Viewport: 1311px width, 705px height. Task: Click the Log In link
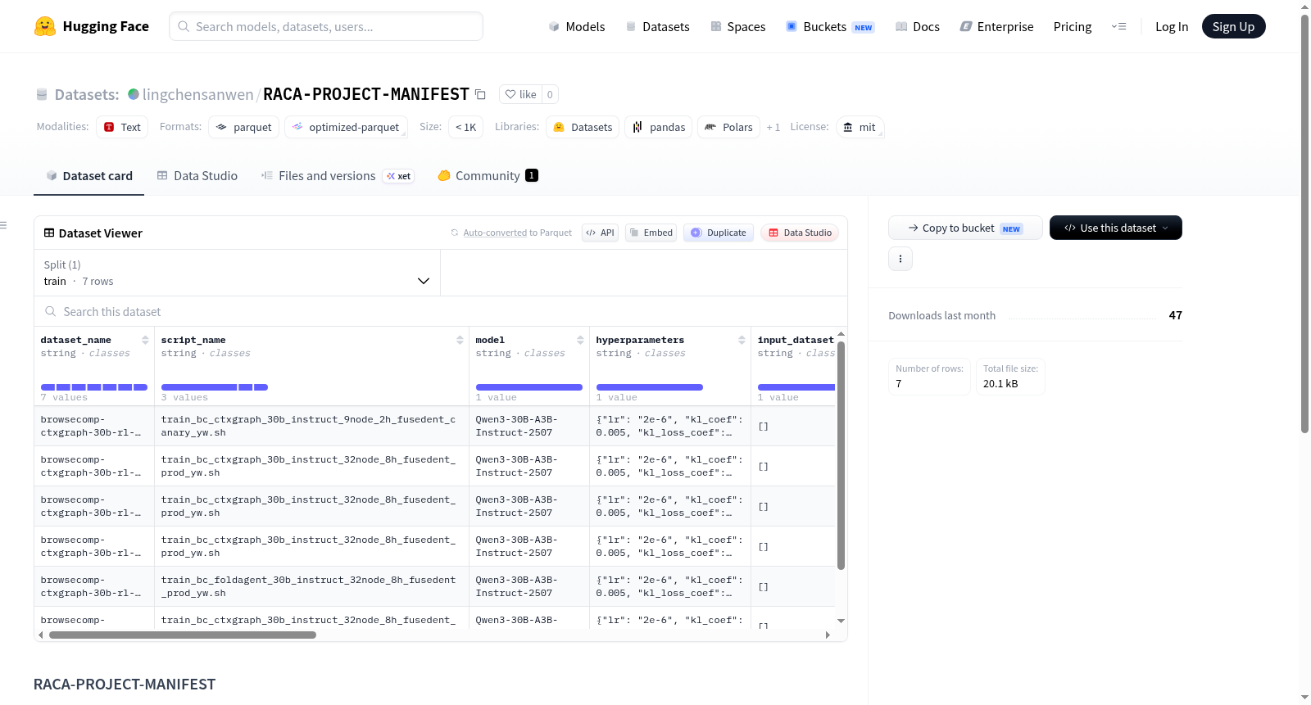1172,27
